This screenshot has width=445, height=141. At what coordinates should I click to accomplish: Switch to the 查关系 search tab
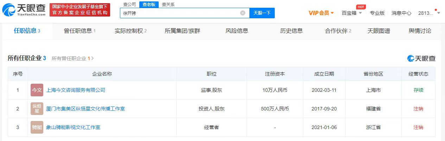pyautogui.click(x=168, y=5)
